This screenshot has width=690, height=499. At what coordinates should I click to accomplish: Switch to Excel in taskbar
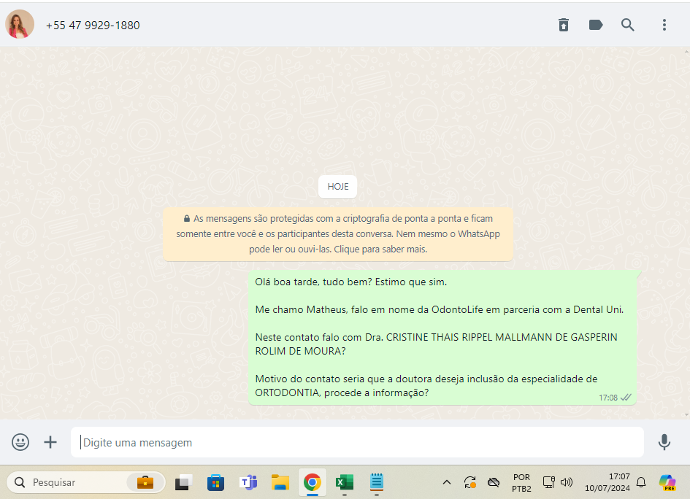point(345,482)
